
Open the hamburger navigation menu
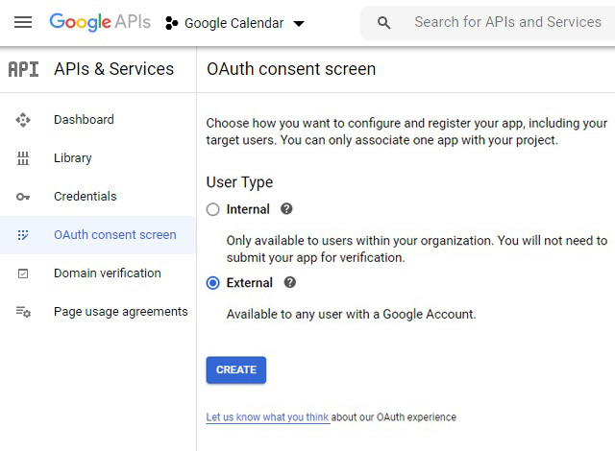[x=23, y=22]
